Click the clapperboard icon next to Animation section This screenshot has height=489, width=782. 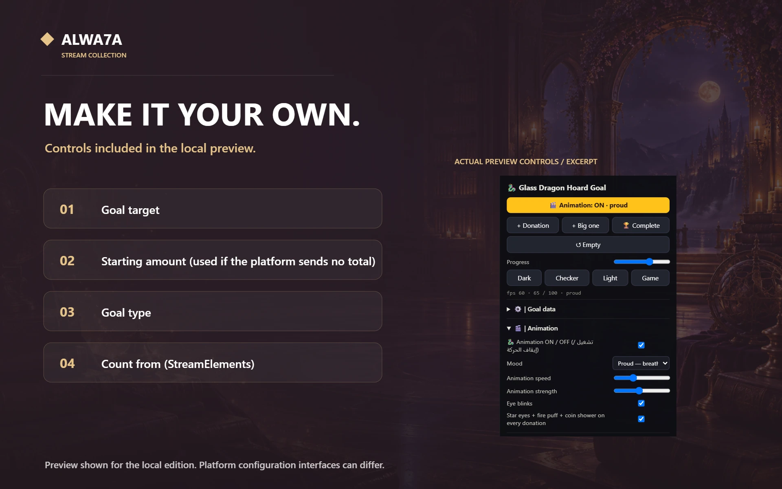coord(518,328)
